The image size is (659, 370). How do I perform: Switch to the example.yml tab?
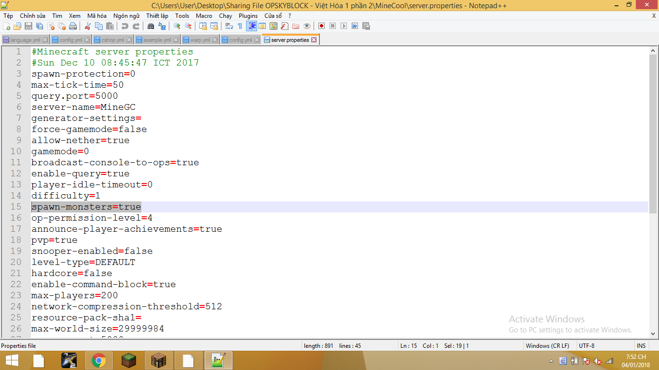157,40
